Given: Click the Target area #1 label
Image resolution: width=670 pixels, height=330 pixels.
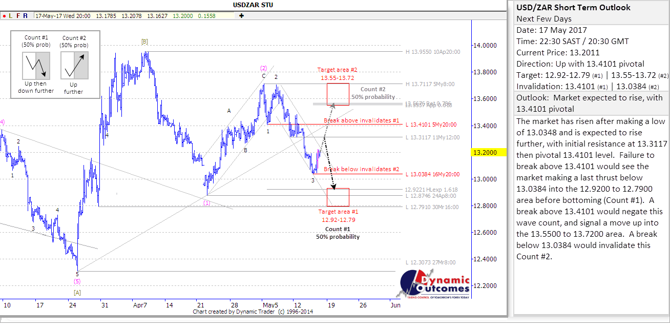Looking at the screenshot, I should (x=338, y=212).
